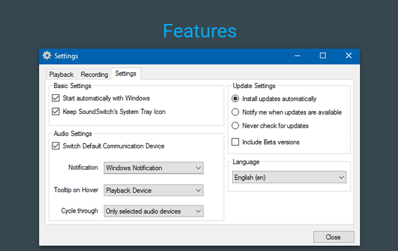Open the Notification dropdown
Viewport: 398px width, 251px height.
coord(154,168)
